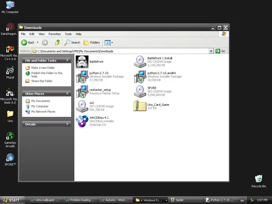This screenshot has height=204, width=272.
Task: Select the python-2.7.10.amd64 installer icon
Action: pyautogui.click(x=140, y=77)
